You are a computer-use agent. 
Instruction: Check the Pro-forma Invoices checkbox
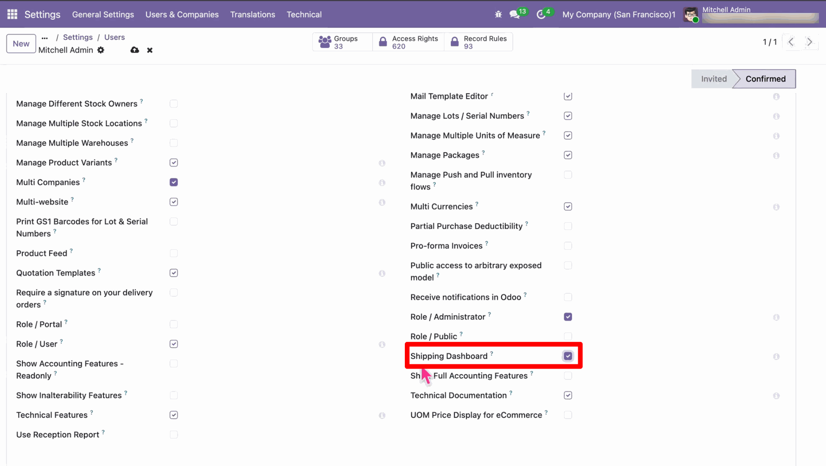tap(568, 246)
